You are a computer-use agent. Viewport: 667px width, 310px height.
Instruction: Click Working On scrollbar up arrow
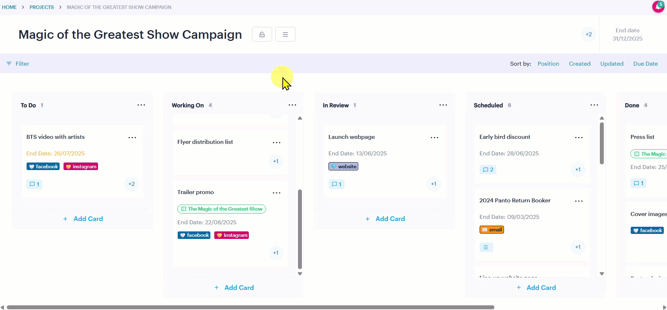[300, 118]
